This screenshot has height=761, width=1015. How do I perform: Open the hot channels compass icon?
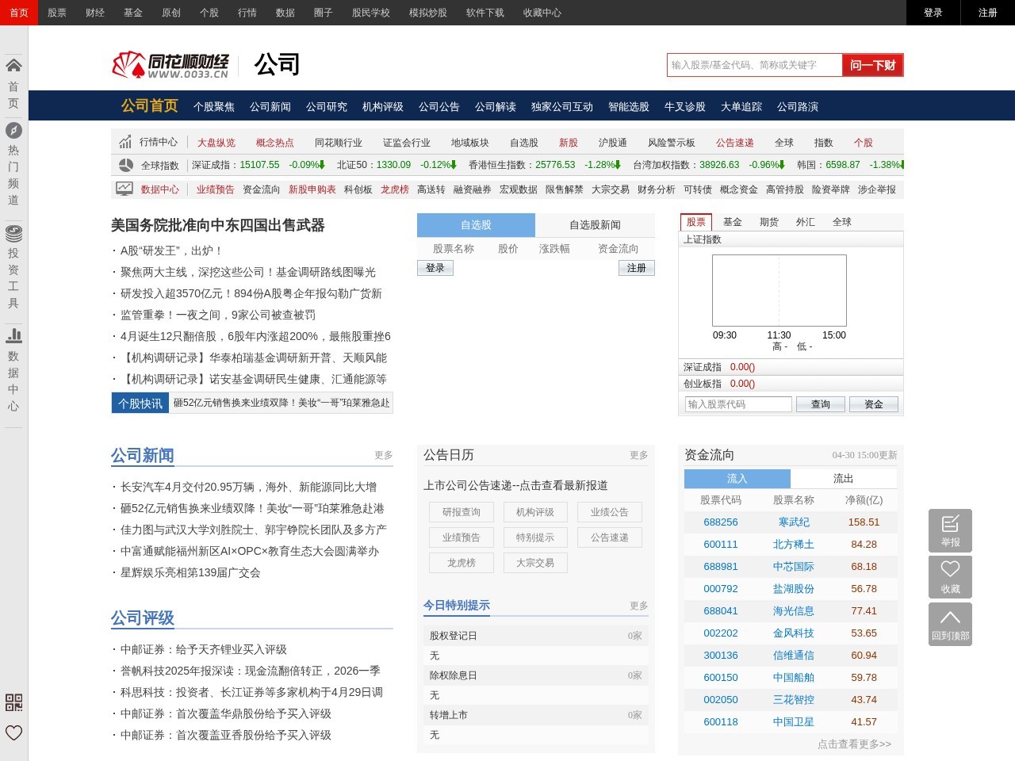click(x=13, y=130)
